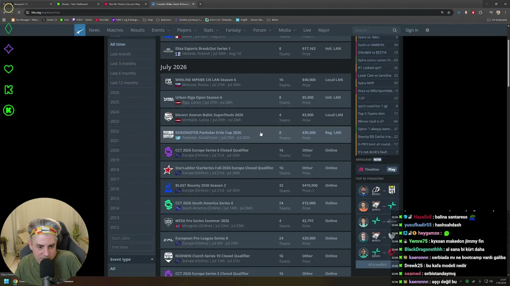
Task: Filter events by year 2020
Action: coord(115,150)
